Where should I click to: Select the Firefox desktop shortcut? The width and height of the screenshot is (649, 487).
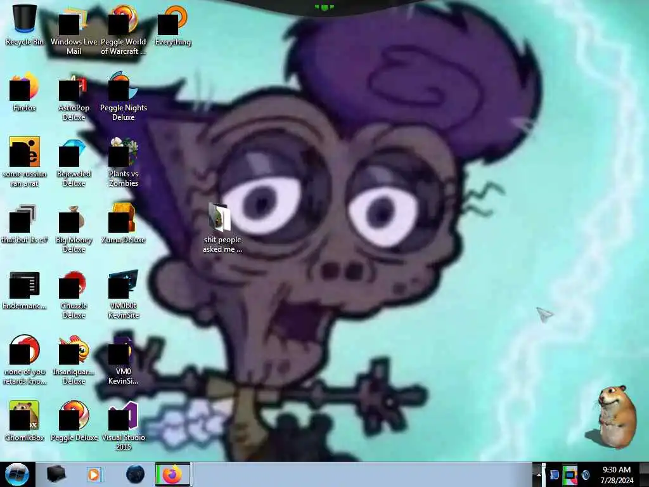[x=25, y=91]
